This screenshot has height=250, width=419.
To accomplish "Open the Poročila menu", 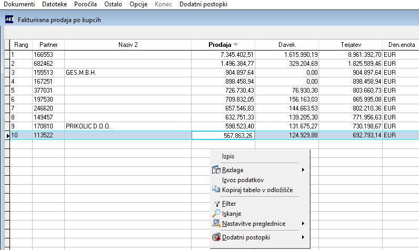I will click(x=85, y=4).
